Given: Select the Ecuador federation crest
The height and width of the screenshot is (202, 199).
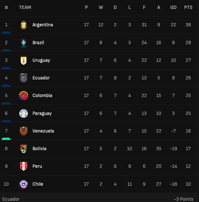Looking at the screenshot, I should pos(23,78).
